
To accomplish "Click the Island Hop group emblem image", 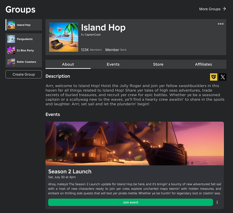I will [x=63, y=37].
